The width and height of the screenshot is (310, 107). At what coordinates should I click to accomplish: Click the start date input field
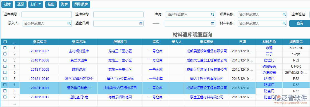pos(118,23)
